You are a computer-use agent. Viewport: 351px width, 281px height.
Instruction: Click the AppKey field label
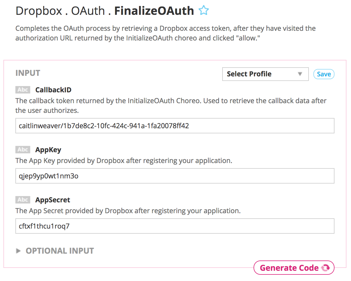[x=48, y=150]
